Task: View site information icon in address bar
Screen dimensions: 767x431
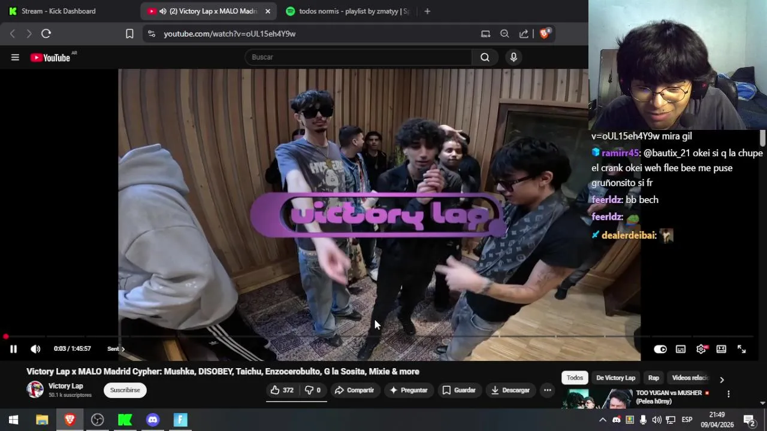Action: [152, 34]
